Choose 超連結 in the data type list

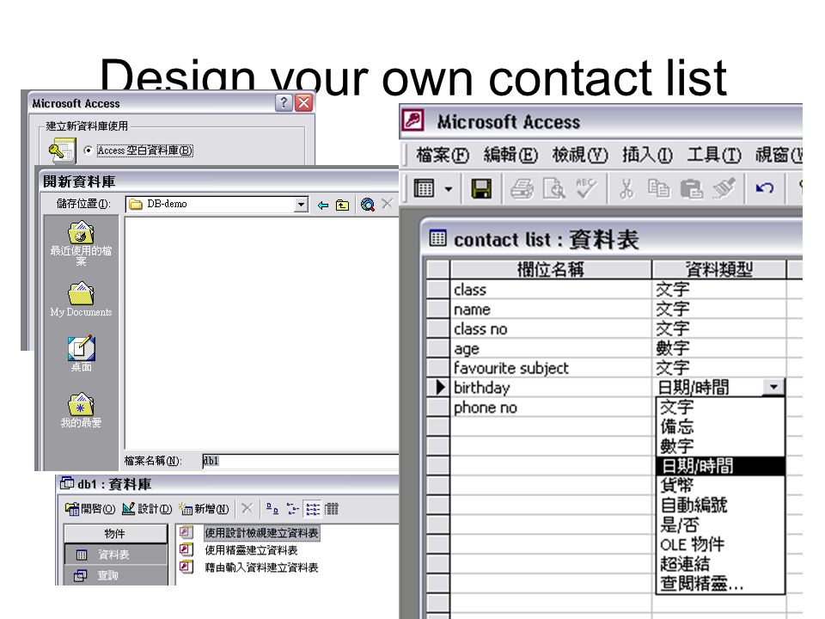720,564
